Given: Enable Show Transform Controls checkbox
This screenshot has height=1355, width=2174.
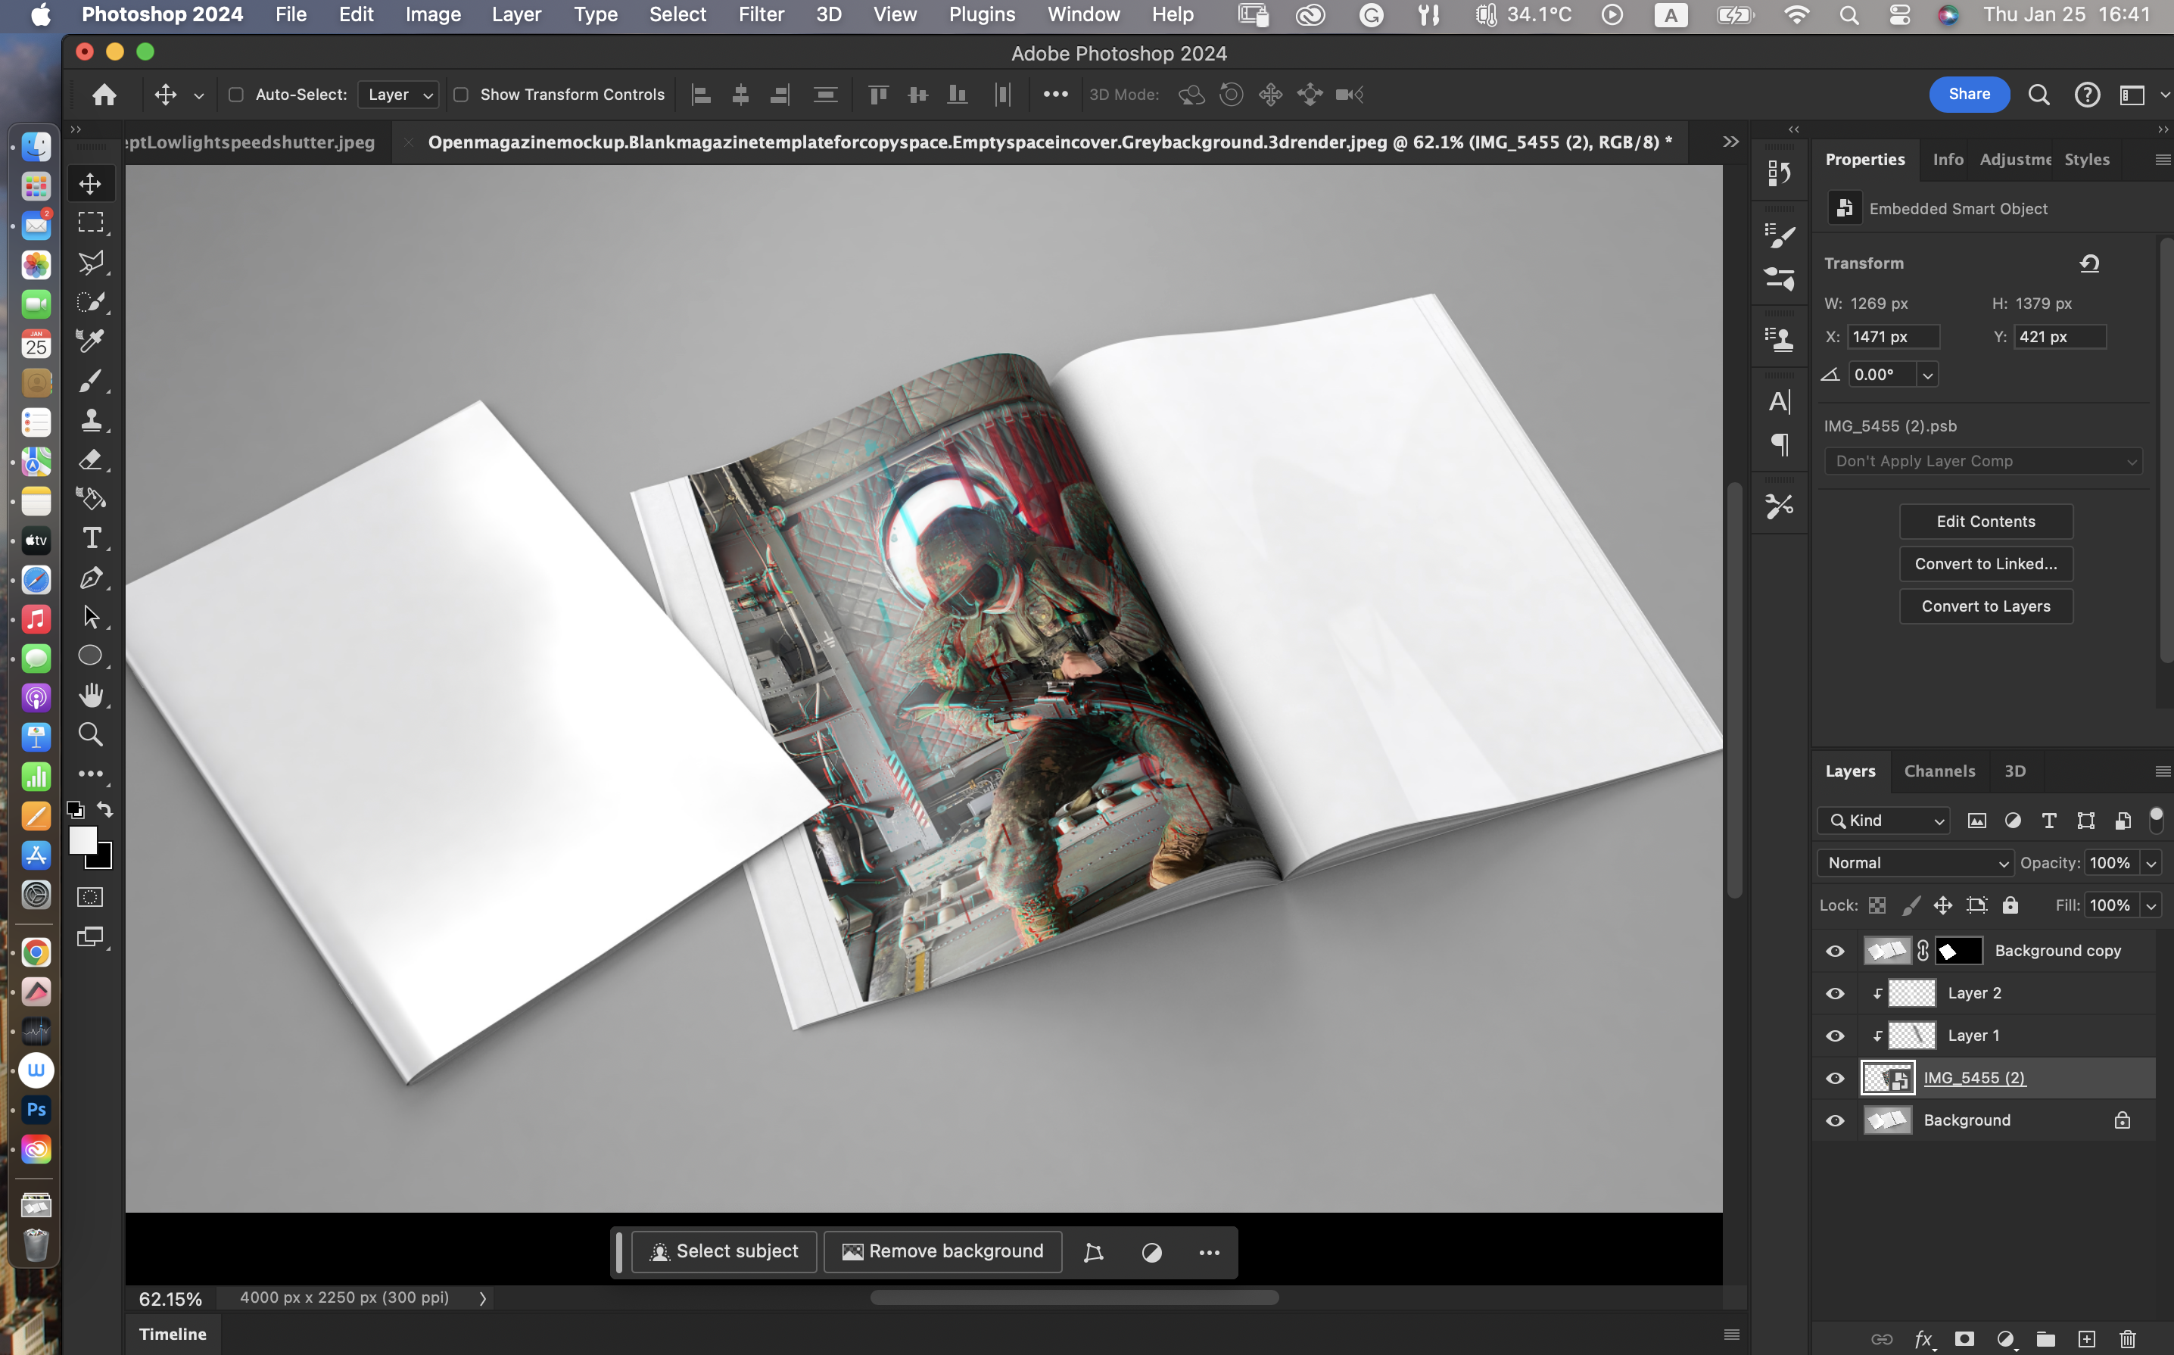Looking at the screenshot, I should (460, 95).
